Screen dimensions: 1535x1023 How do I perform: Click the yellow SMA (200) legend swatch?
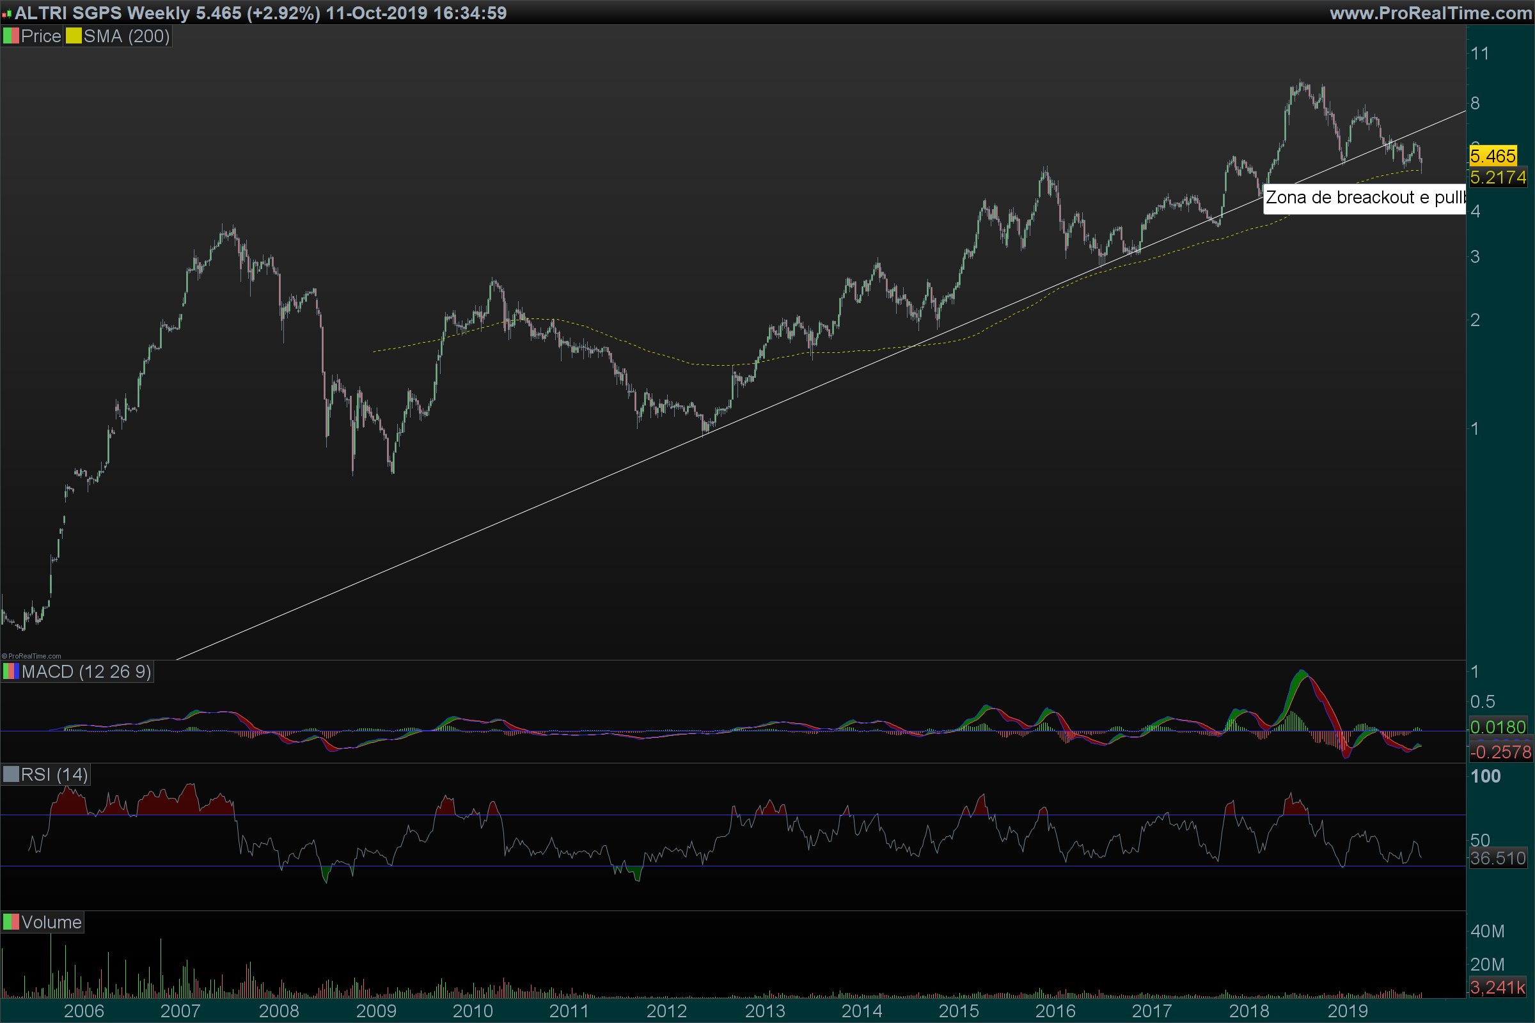tap(73, 36)
